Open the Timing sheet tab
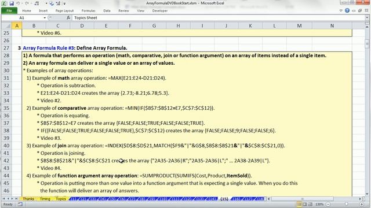The width and height of the screenshot is (371, 208). (x=45, y=199)
